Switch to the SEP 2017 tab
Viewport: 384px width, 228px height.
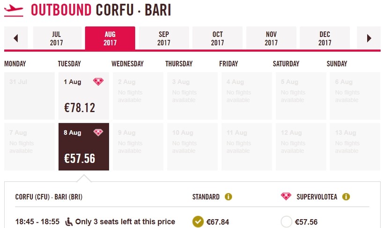pyautogui.click(x=164, y=38)
